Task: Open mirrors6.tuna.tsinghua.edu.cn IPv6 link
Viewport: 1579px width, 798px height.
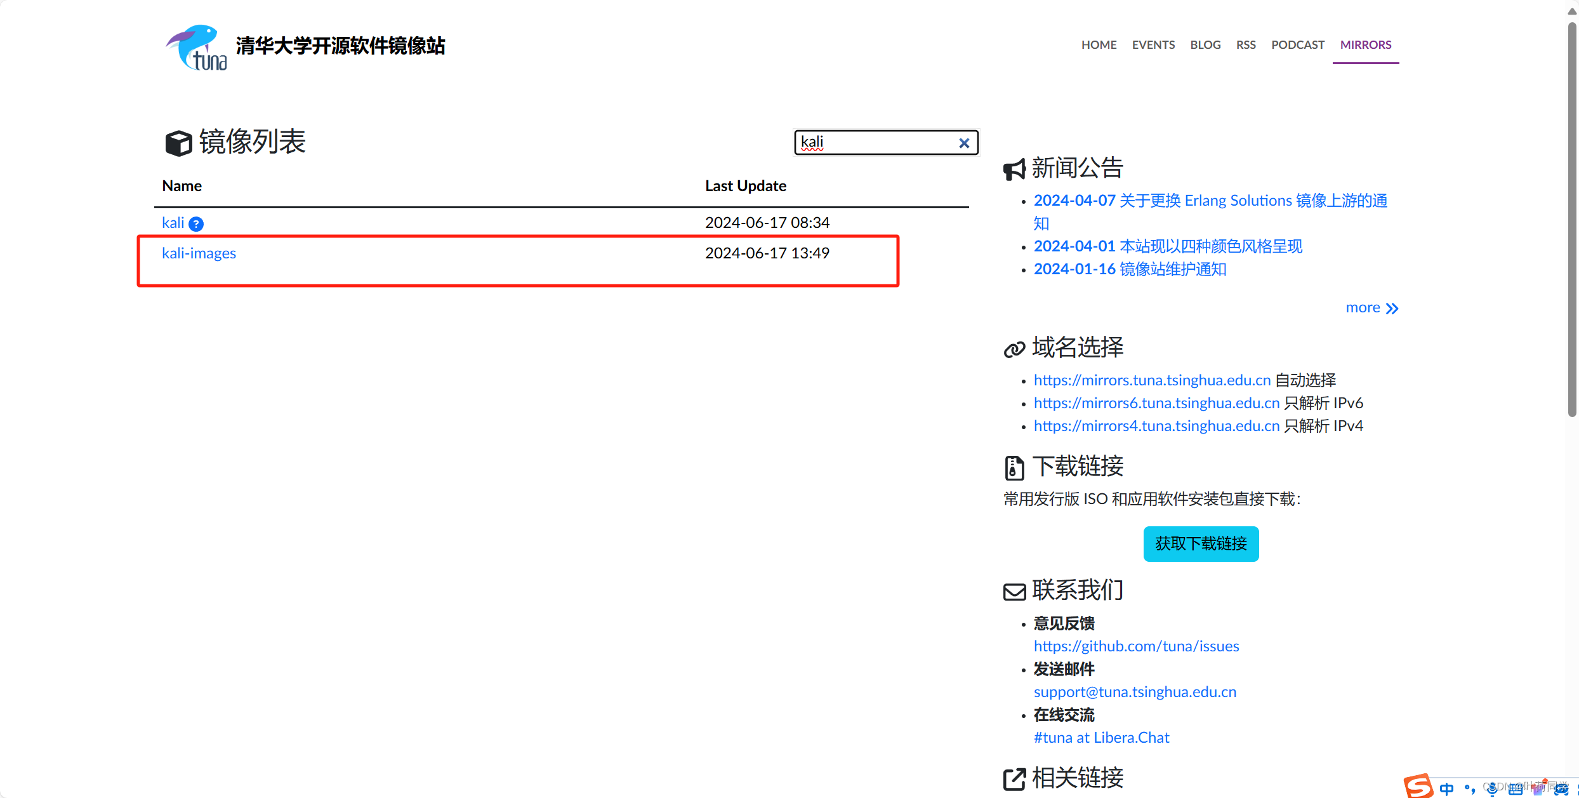Action: tap(1156, 403)
